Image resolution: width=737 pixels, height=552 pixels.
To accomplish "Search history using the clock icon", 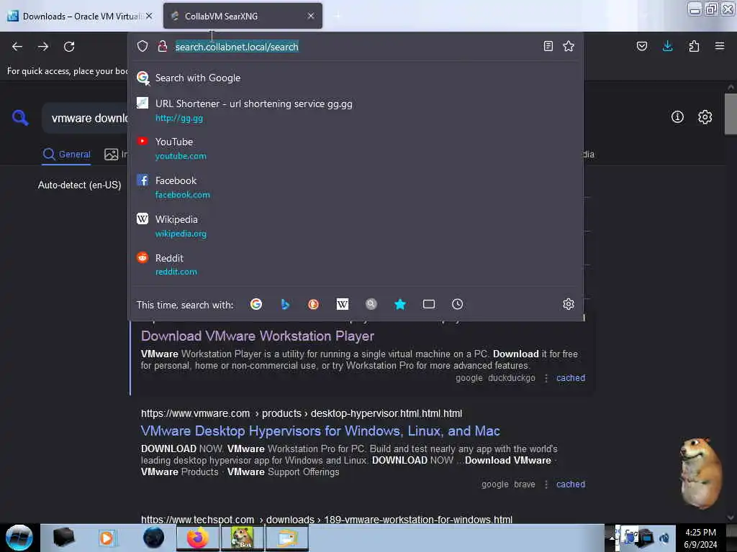I will (457, 304).
